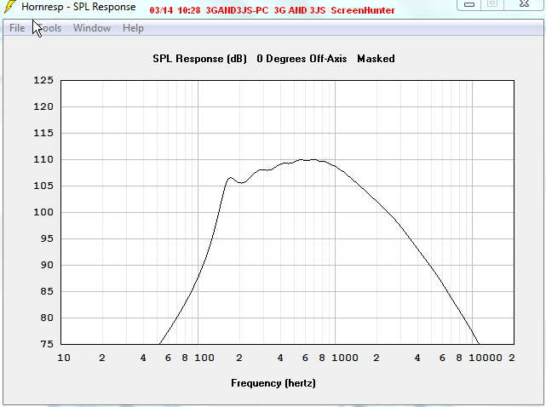
Task: Click the 115 dB axis value
Action: (43, 133)
